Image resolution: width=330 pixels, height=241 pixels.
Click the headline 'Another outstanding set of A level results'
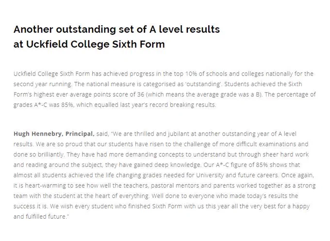[x=116, y=29]
